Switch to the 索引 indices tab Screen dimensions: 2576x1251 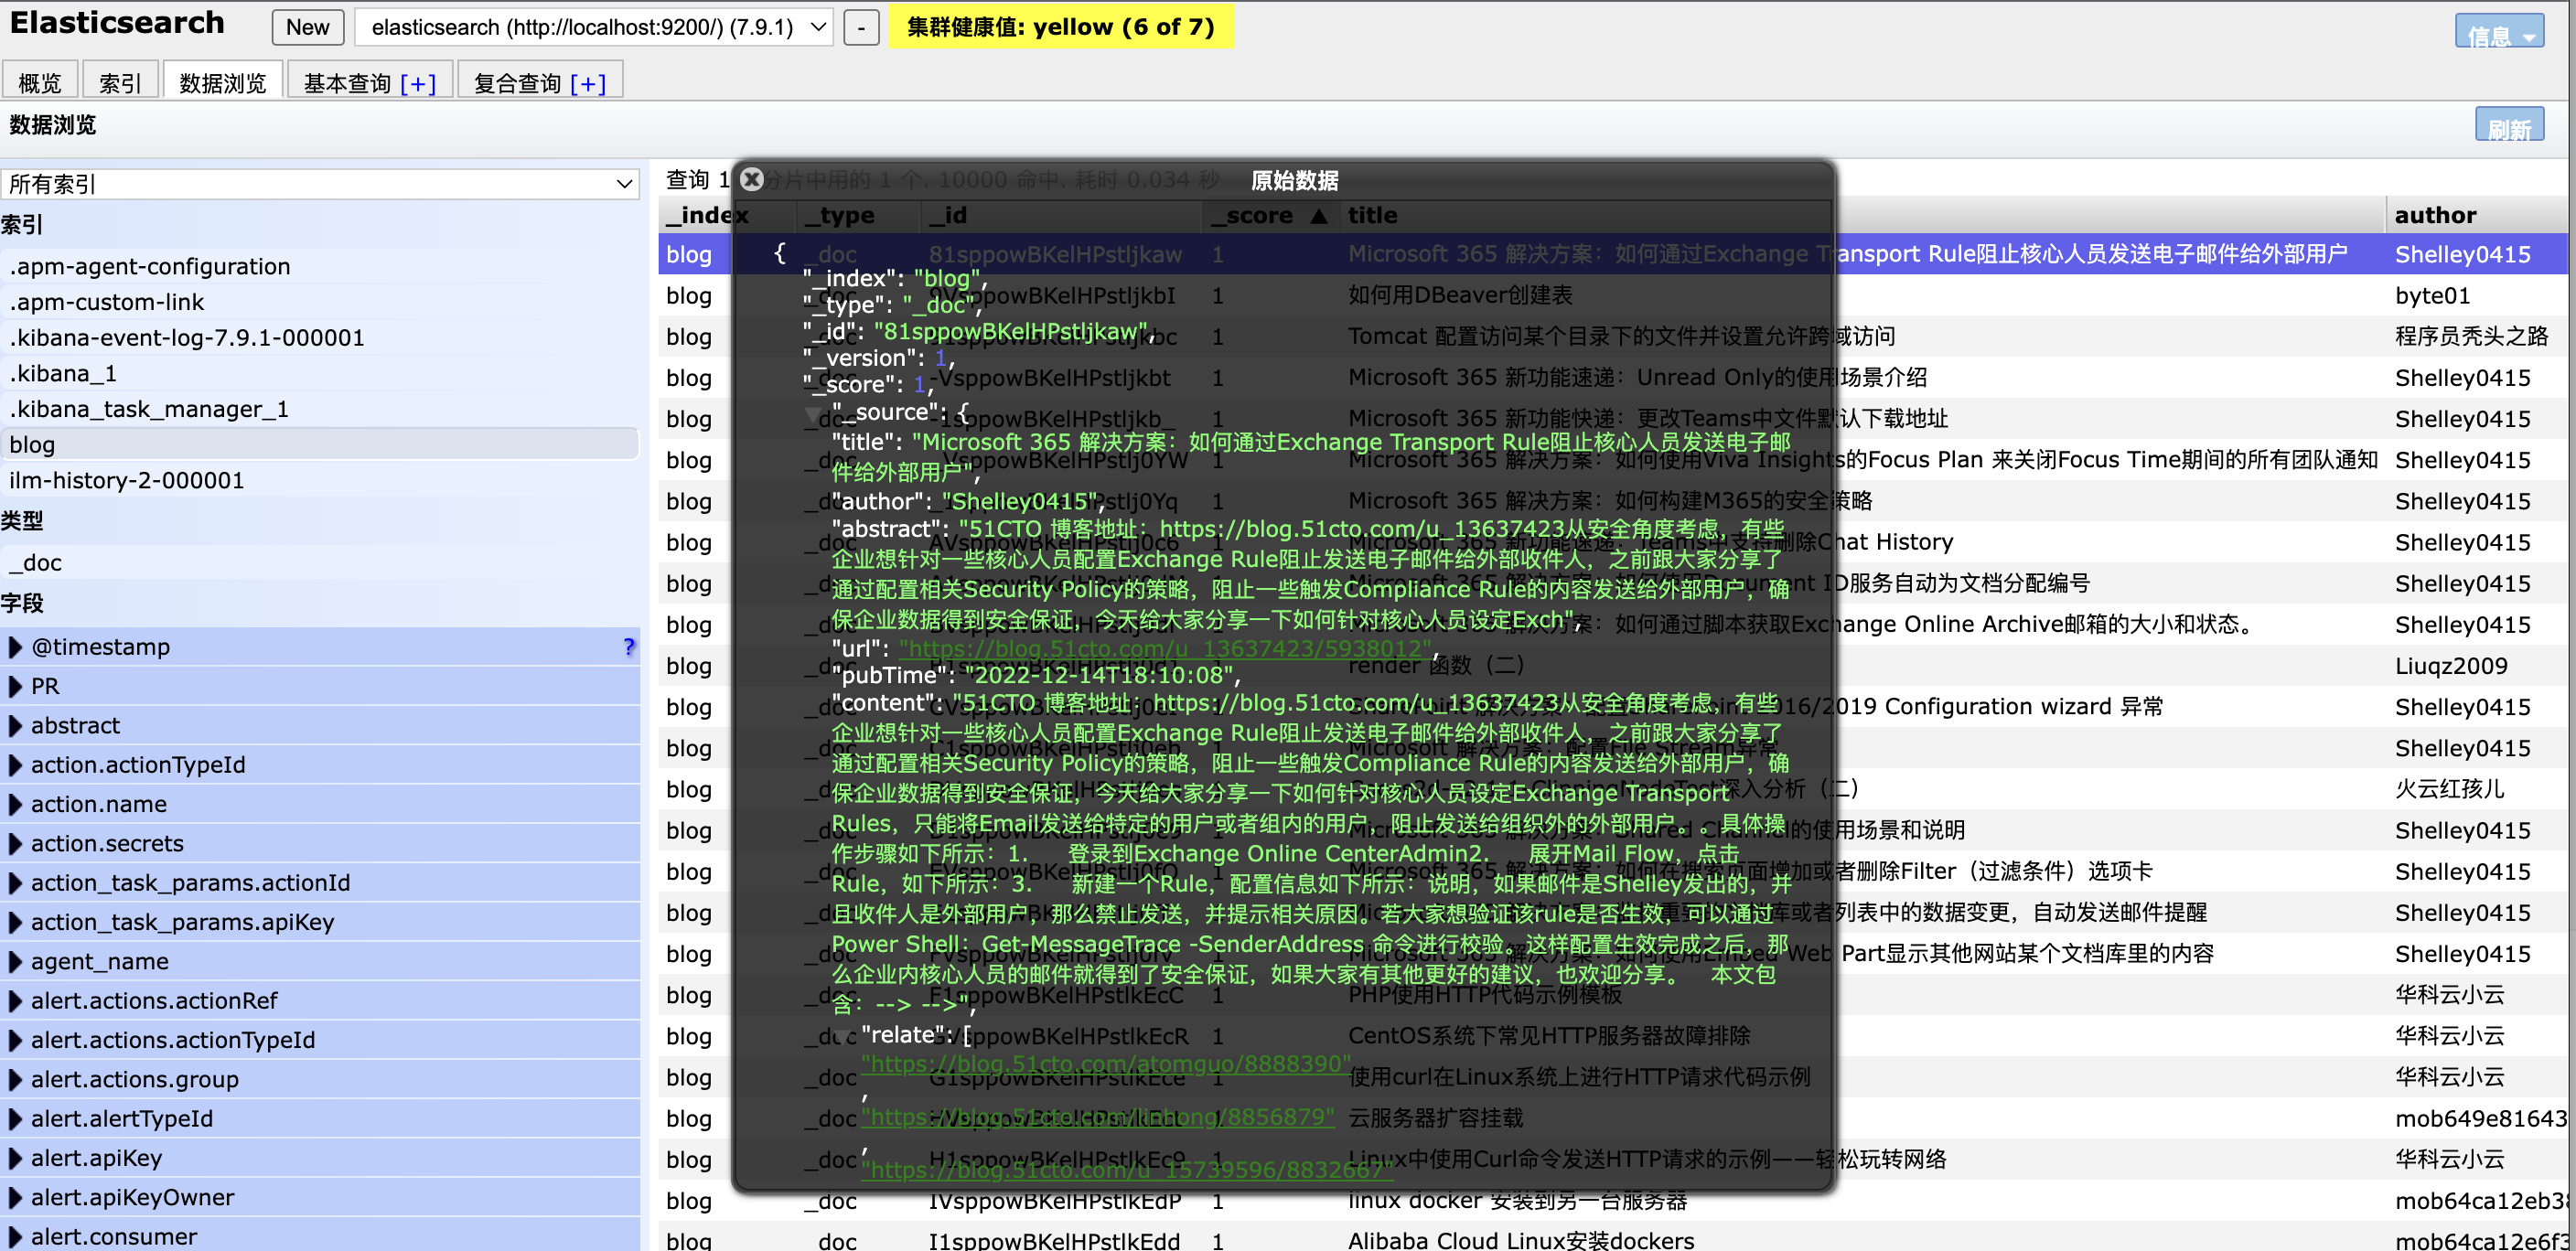[120, 83]
